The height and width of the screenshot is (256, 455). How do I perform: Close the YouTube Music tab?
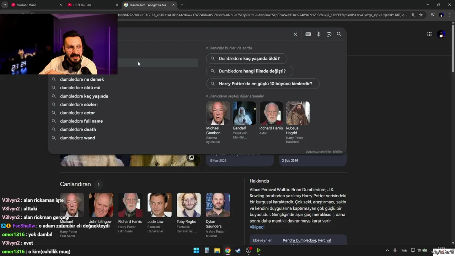click(60, 5)
